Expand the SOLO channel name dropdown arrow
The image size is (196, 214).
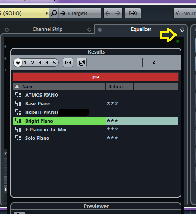click(47, 13)
